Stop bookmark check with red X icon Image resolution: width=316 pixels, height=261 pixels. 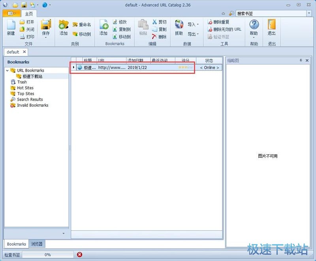coord(80,255)
